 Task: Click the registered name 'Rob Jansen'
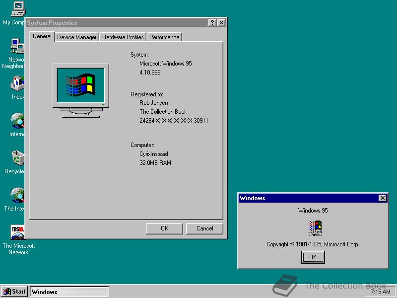pos(154,103)
